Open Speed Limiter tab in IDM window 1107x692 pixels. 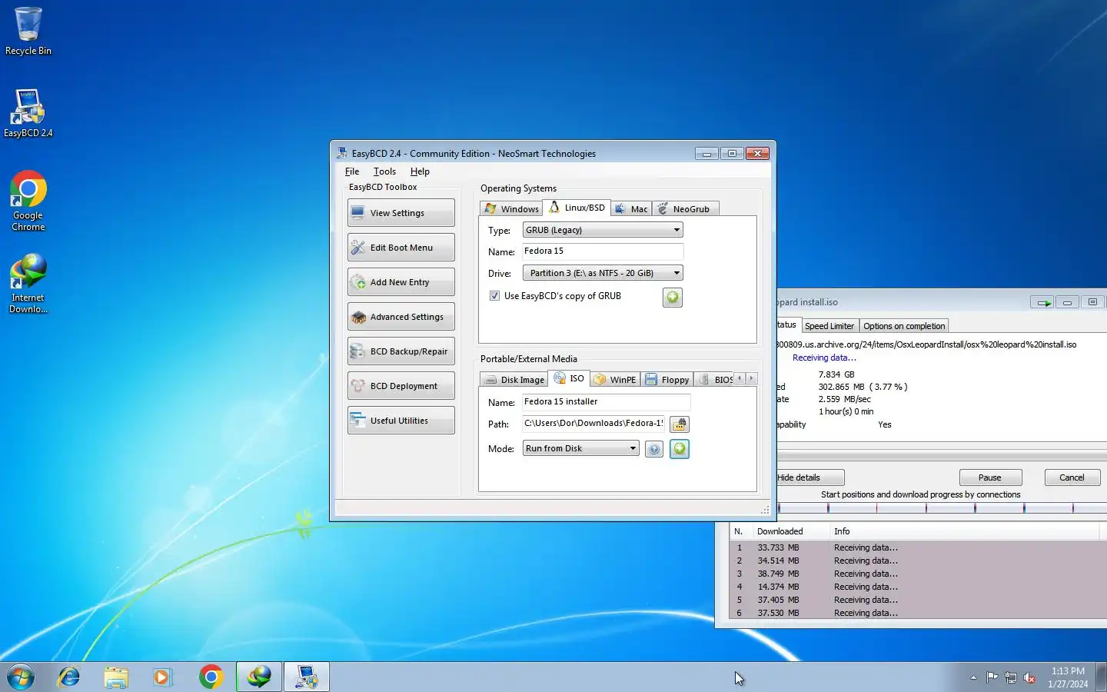click(x=829, y=326)
